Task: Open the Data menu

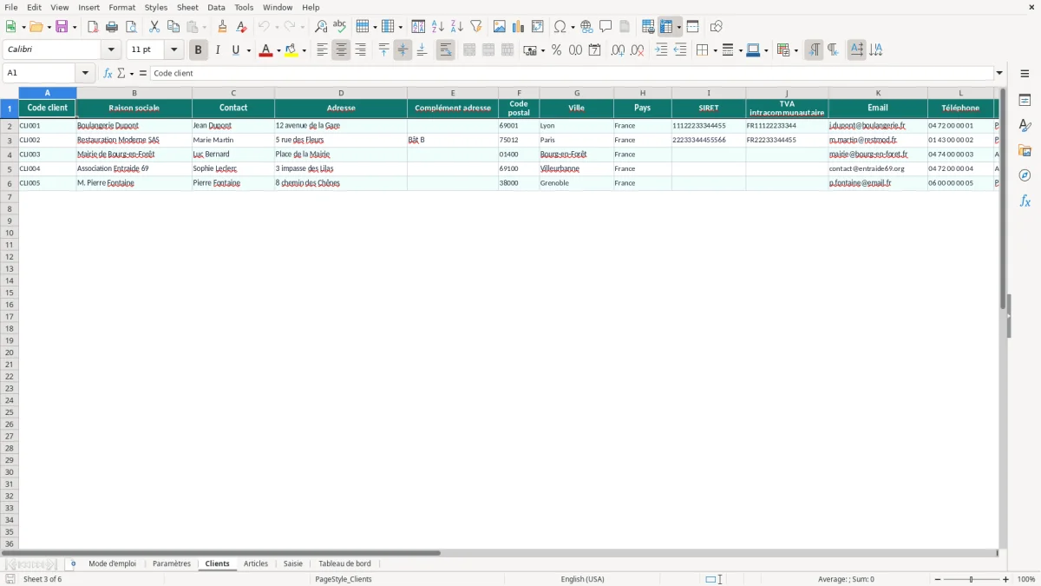Action: pos(216,7)
